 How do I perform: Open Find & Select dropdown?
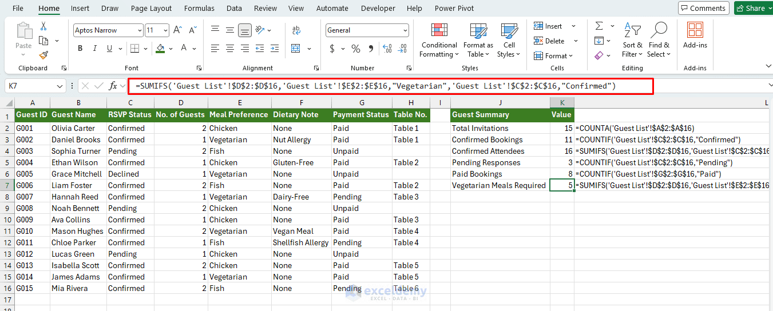pyautogui.click(x=659, y=40)
